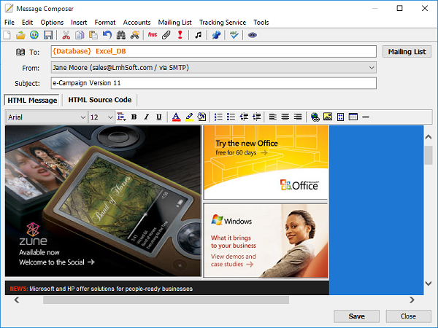
Task: Open the File menu
Action: click(x=9, y=23)
